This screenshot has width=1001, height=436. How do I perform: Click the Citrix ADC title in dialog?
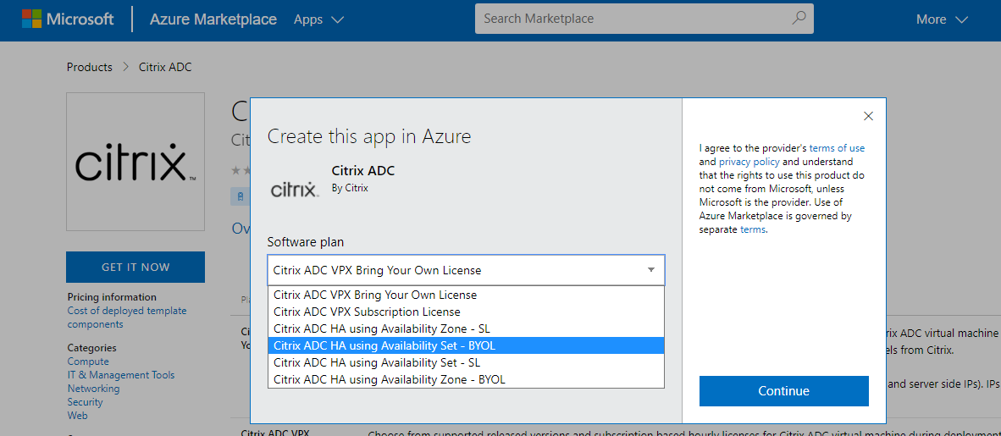tap(363, 170)
